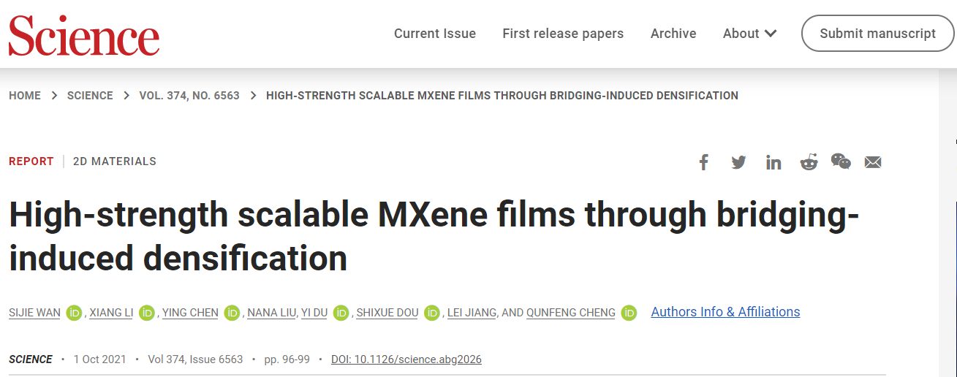
Task: Open Sijie Wan's ORCID icon
Action: click(74, 313)
